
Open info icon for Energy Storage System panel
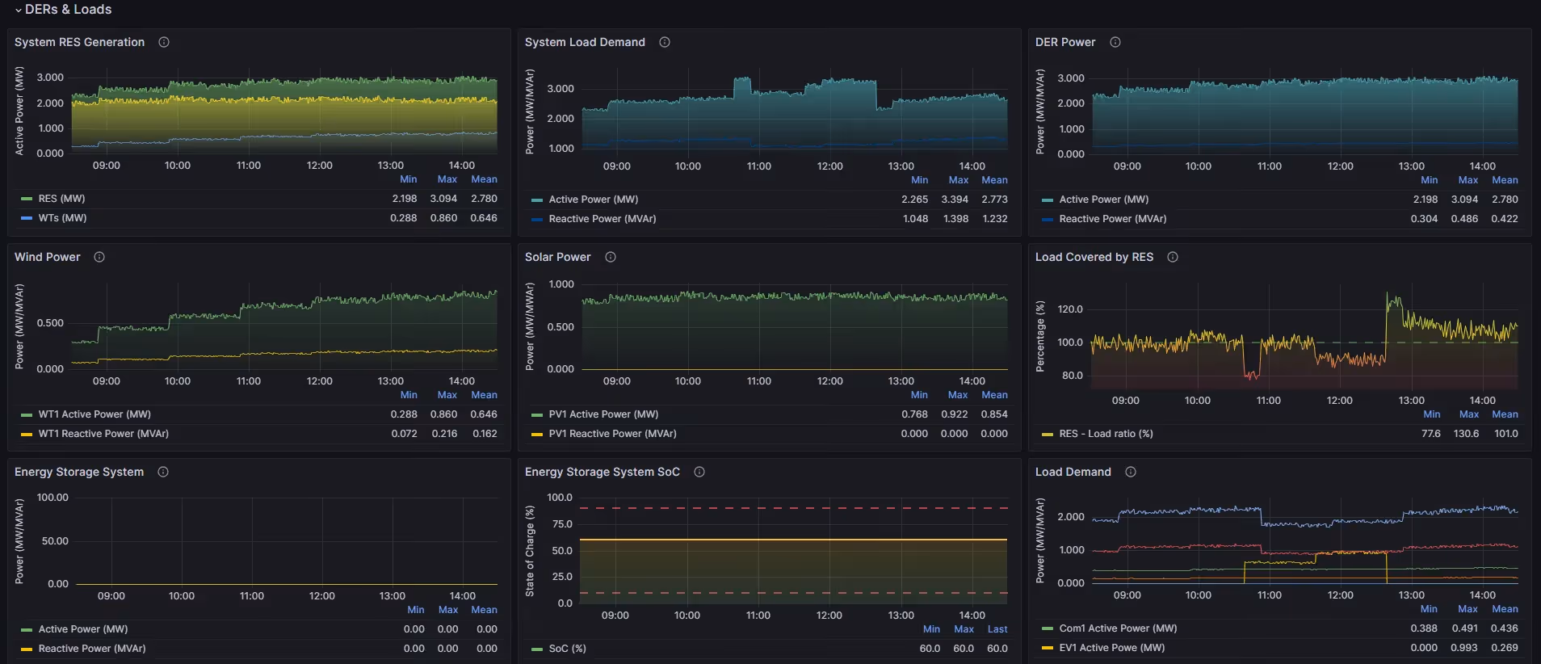click(x=163, y=472)
